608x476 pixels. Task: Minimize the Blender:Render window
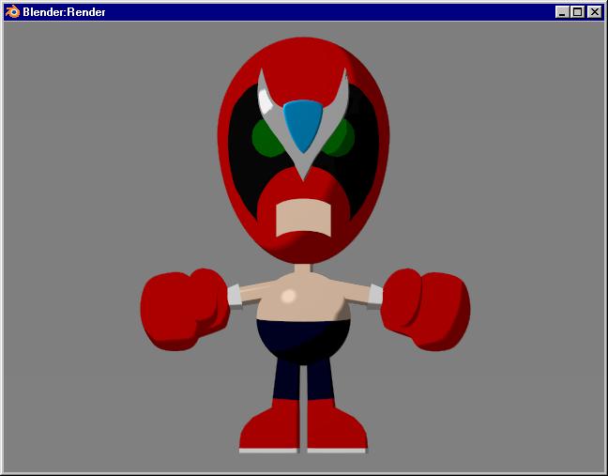562,12
